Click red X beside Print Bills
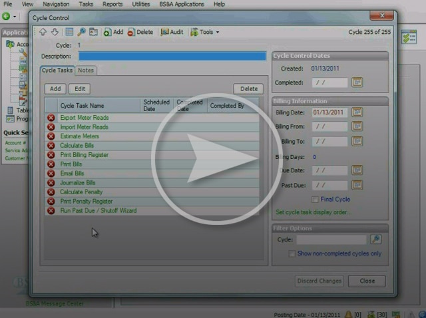The width and height of the screenshot is (426, 318). [x=51, y=164]
